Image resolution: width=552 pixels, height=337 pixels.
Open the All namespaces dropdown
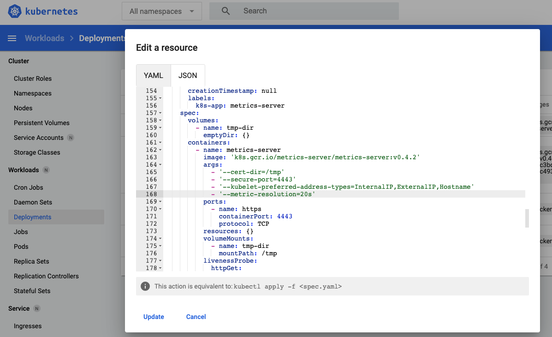[161, 11]
